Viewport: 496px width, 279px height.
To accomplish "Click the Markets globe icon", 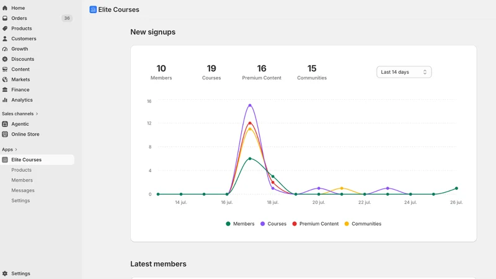I will click(x=5, y=79).
